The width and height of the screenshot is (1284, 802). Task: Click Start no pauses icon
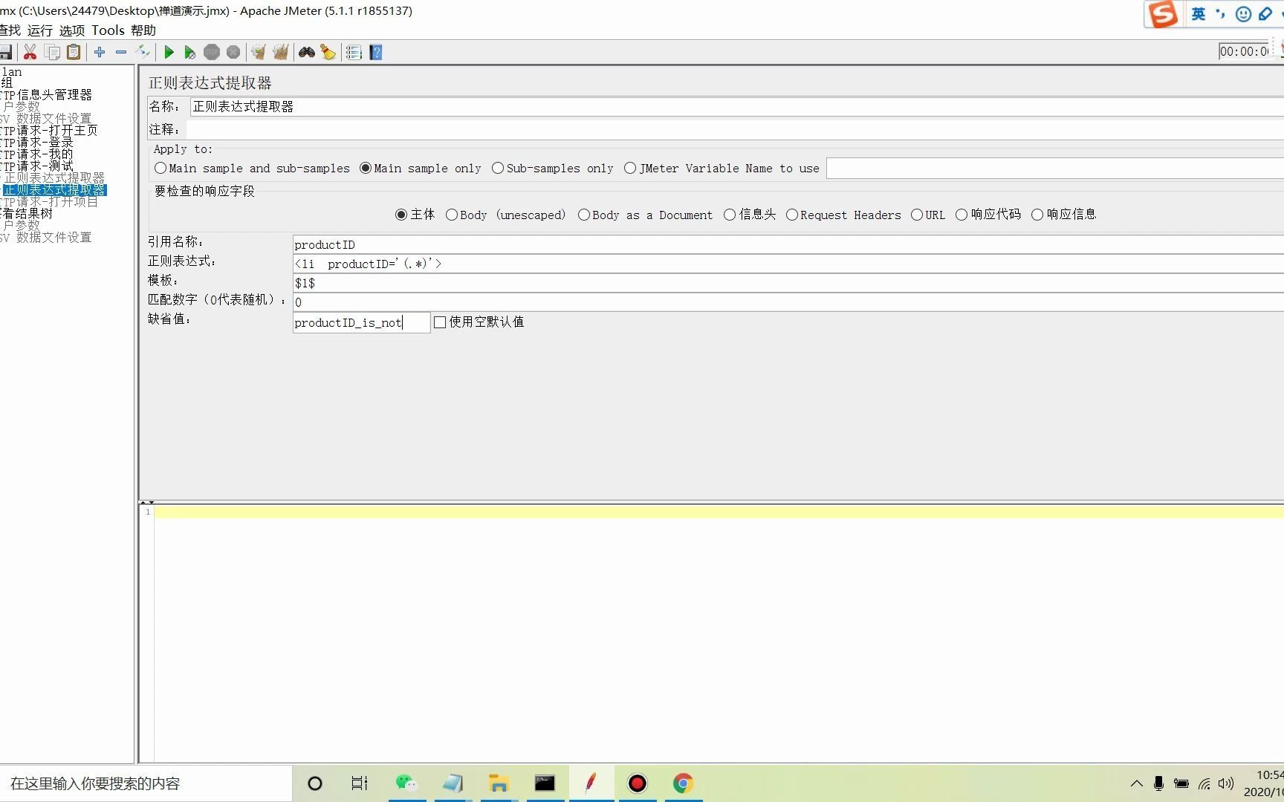coord(190,52)
